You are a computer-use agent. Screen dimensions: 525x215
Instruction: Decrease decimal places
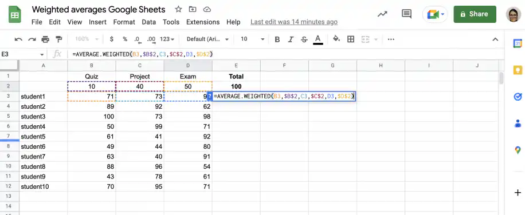pyautogui.click(x=137, y=39)
